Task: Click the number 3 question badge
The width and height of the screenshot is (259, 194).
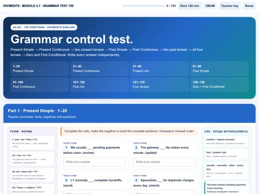Action: pyautogui.click(x=66, y=180)
